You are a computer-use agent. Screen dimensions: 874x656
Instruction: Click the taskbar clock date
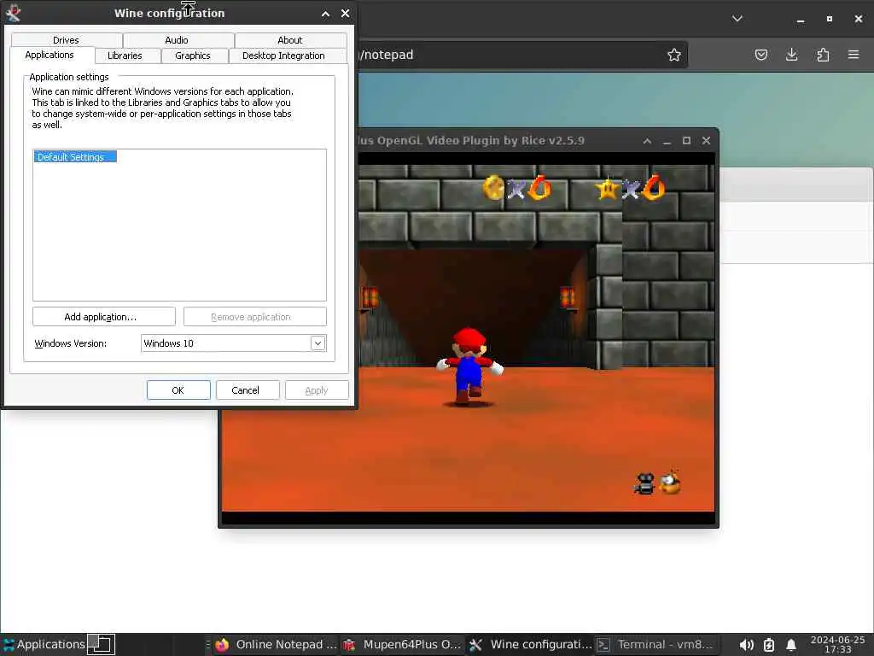point(838,644)
